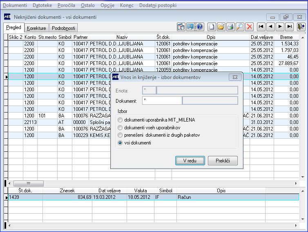Click the MIT logo of Neknjiženi dokumenti window

point(7,17)
